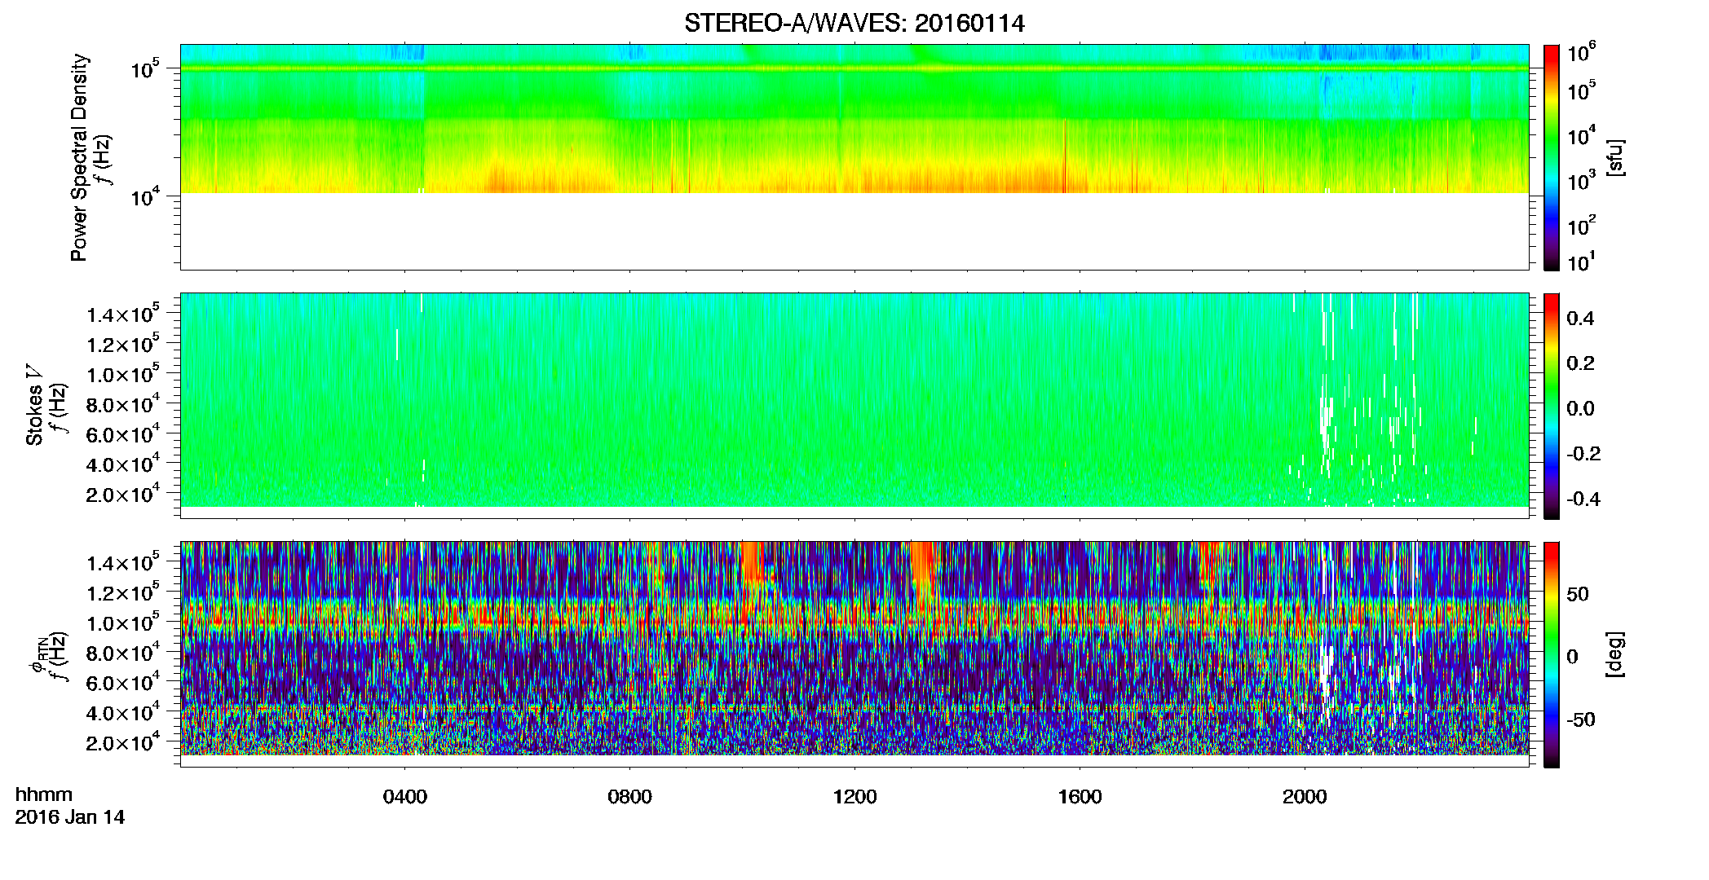Click the STEREO-A/WAVES: 20160114 plot title
Viewport: 1709px width, 880px height.
(x=854, y=24)
